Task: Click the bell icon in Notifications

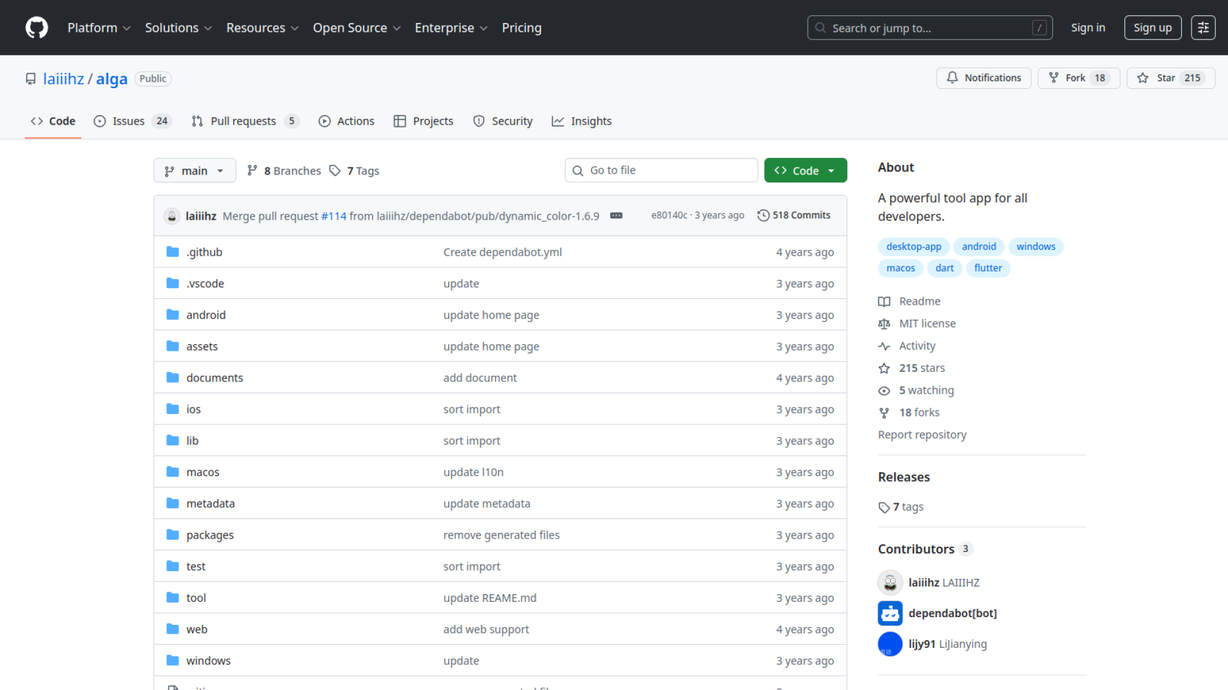Action: pos(952,78)
